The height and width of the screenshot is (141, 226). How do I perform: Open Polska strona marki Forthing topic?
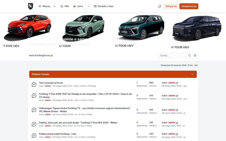pos(57,134)
